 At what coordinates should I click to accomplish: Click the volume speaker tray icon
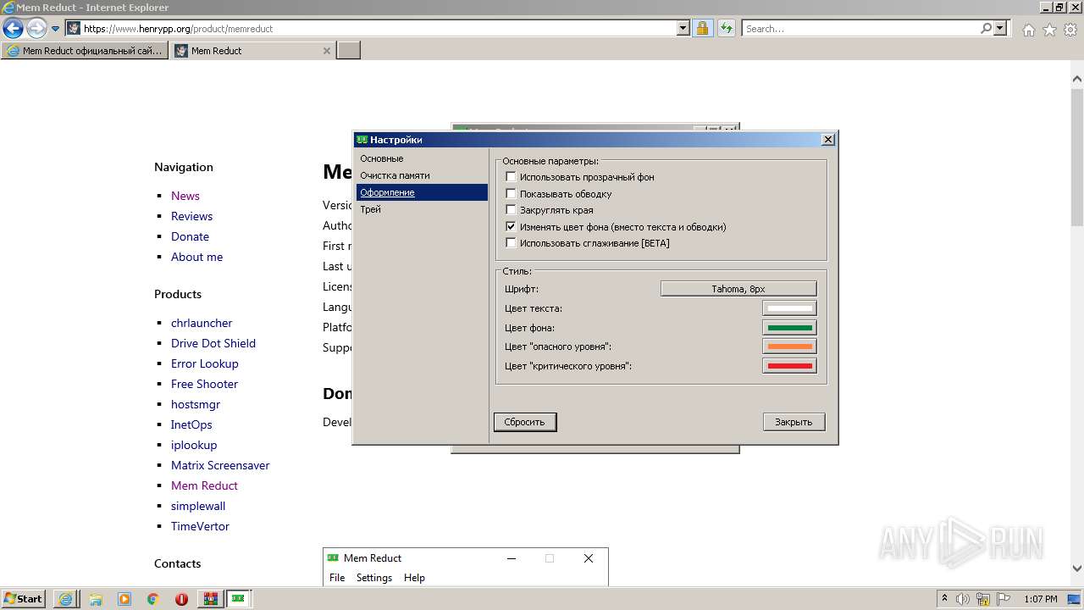(963, 599)
